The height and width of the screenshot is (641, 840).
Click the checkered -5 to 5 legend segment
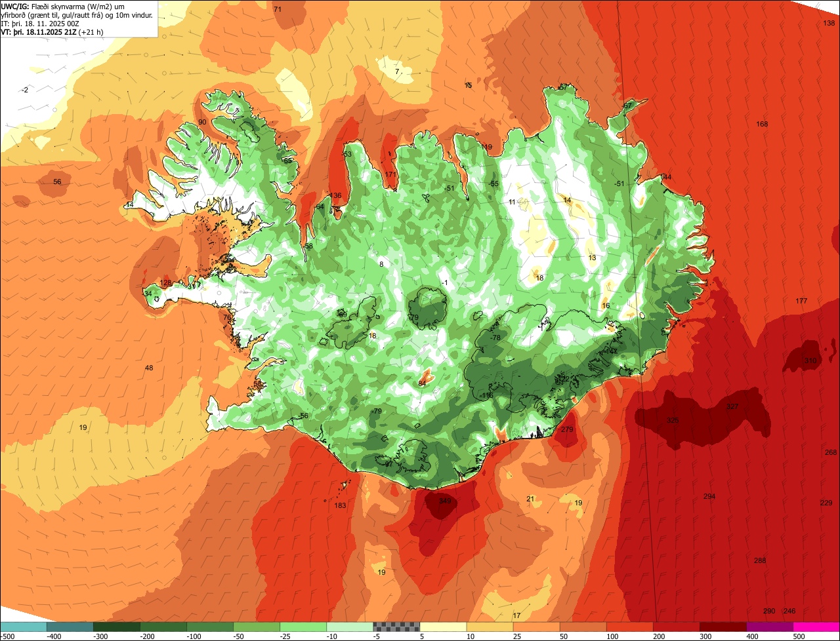396,627
